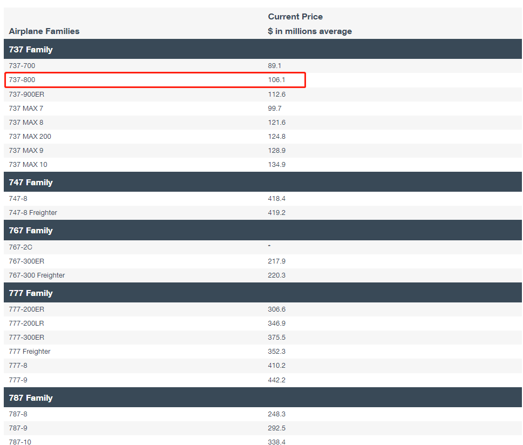Screen dimensions: 523x445
Task: Click the 134.9 price value
Action: 276,165
